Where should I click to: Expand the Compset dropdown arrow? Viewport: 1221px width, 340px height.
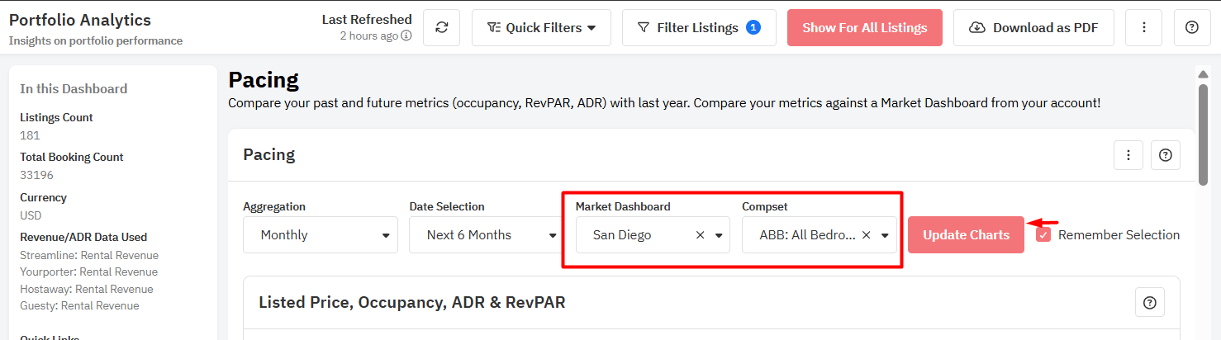[x=885, y=235]
